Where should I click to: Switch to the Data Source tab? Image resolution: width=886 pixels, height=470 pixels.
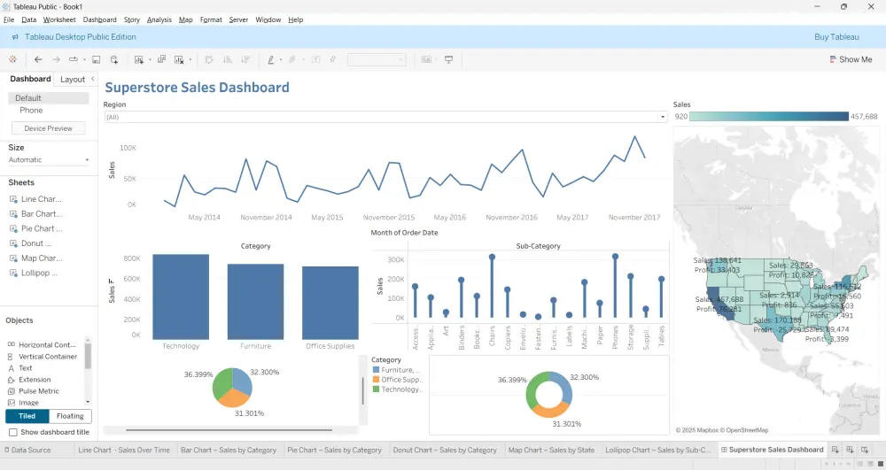pyautogui.click(x=27, y=450)
